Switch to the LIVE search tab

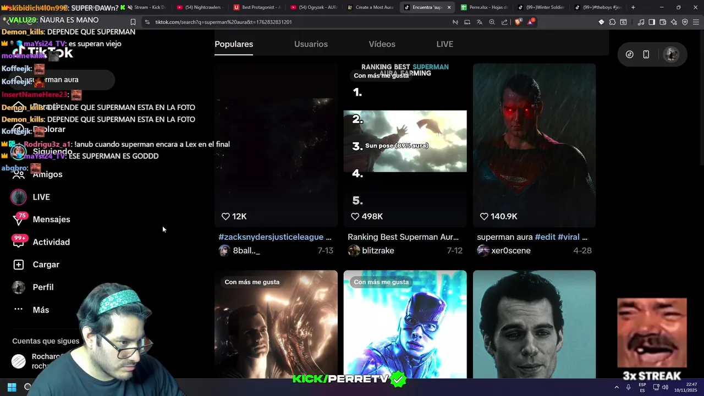444,44
